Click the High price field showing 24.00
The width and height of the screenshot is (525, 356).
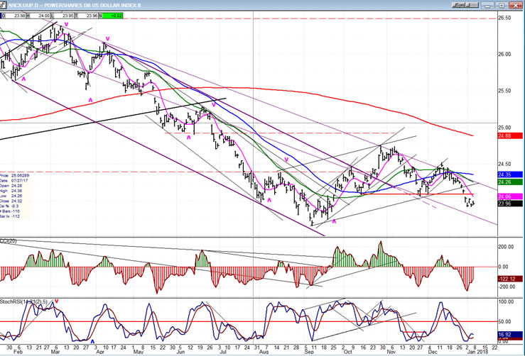[44, 15]
